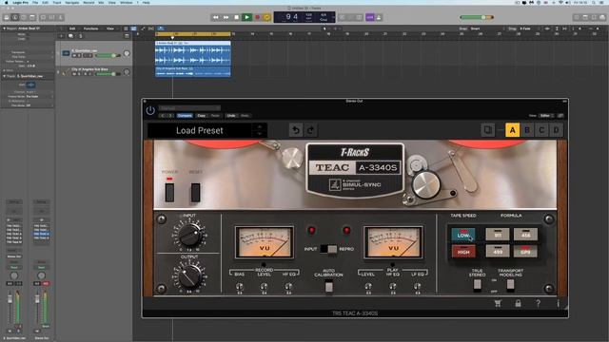Image resolution: width=609 pixels, height=342 pixels.
Task: Toggle the Auto Calibration switch
Action: [329, 287]
